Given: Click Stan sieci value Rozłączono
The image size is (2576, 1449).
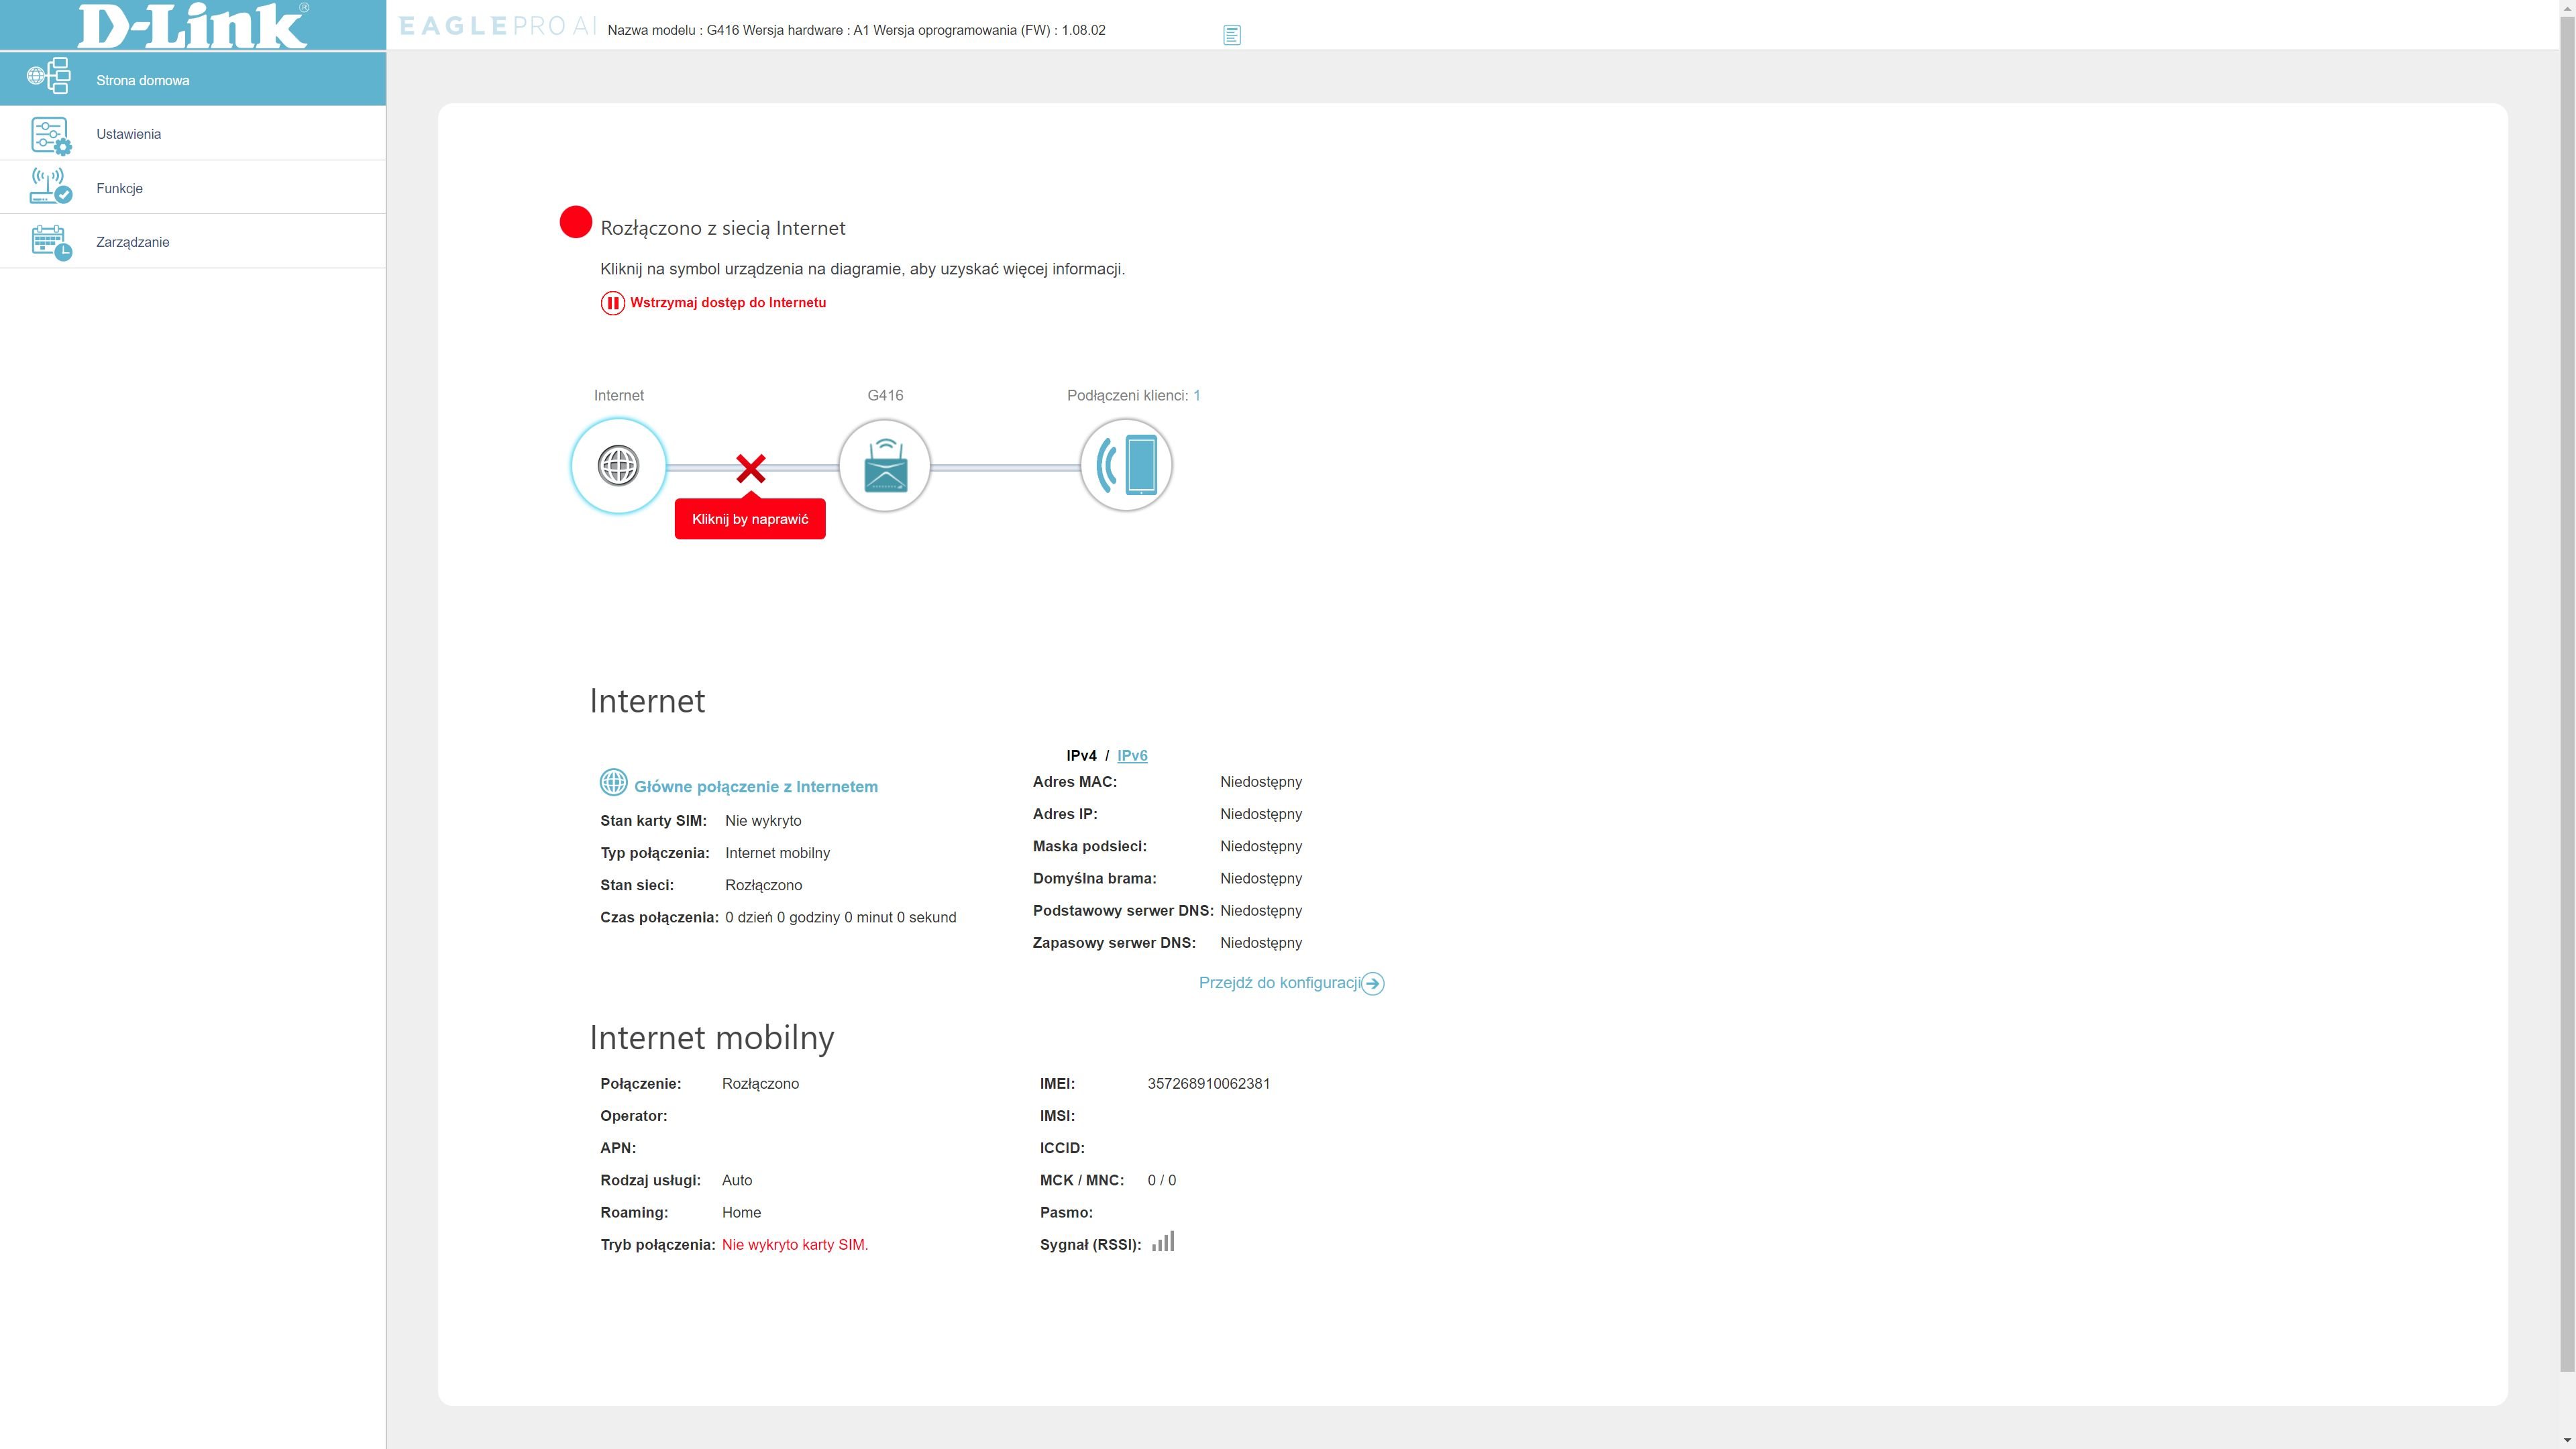Looking at the screenshot, I should tap(764, 886).
